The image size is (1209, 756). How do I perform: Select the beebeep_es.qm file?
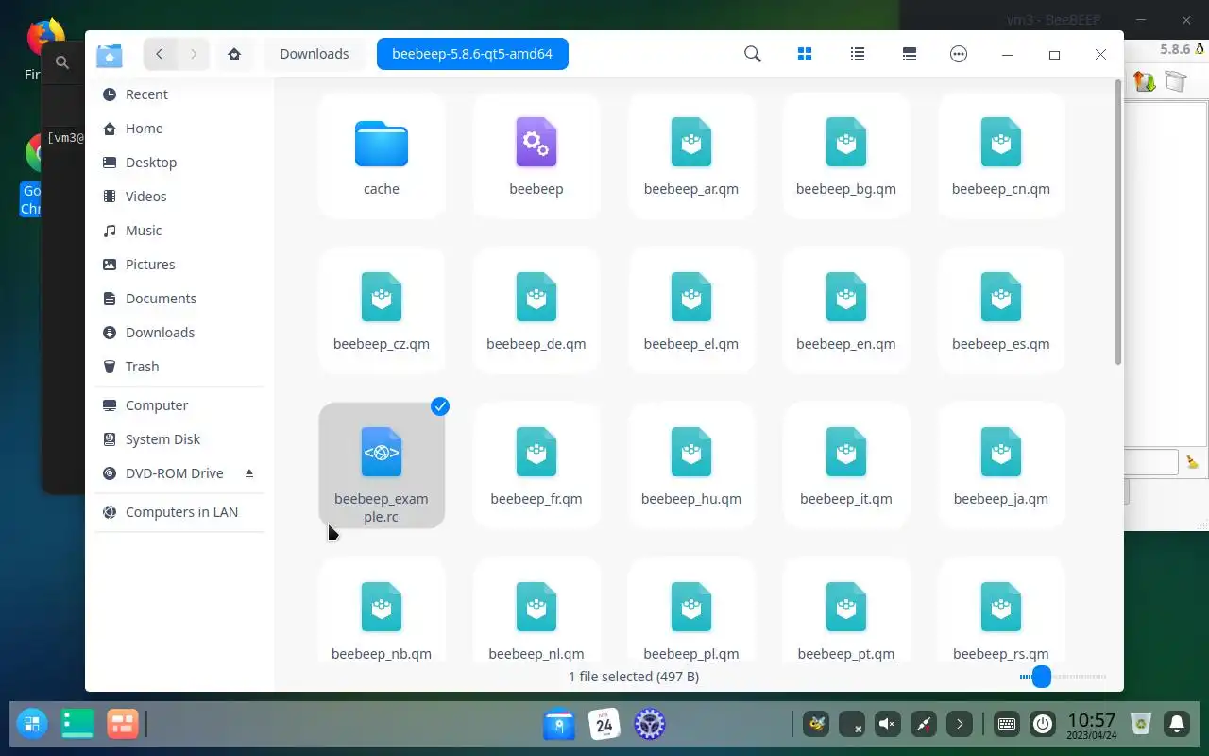point(1001,311)
